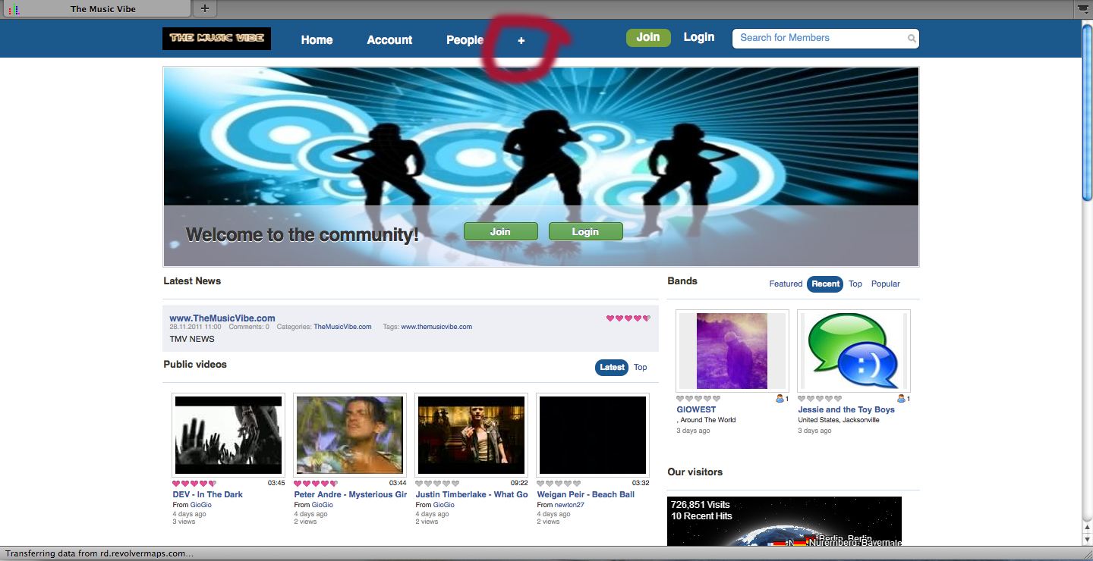The width and height of the screenshot is (1093, 561).
Task: Open Peter Andre video thumbnail
Action: [x=350, y=435]
